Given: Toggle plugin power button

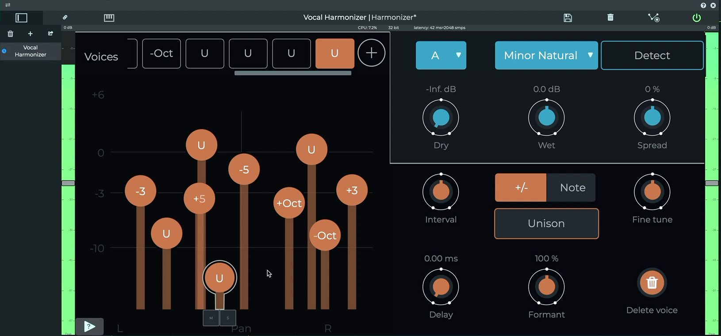Looking at the screenshot, I should pyautogui.click(x=697, y=18).
